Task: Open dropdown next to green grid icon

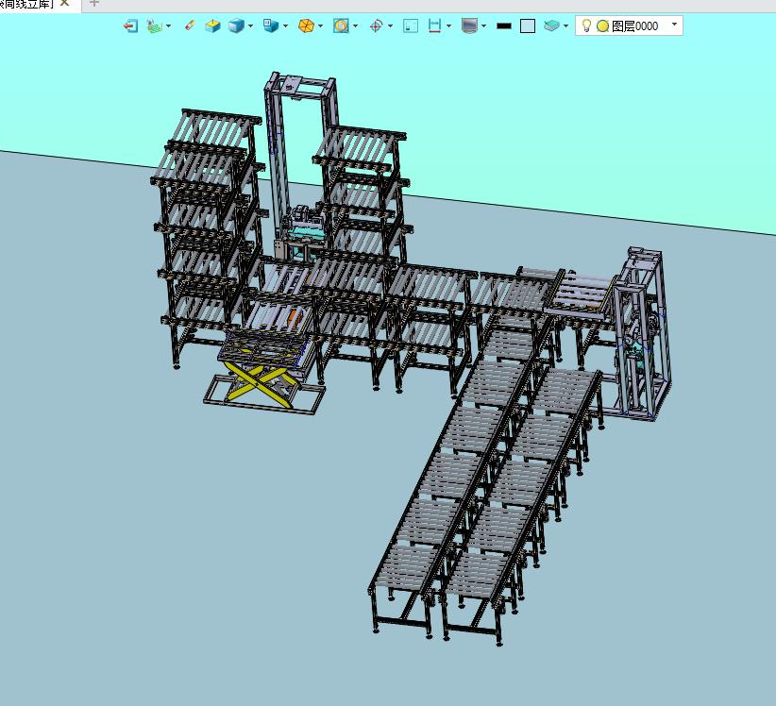Action: [x=169, y=25]
